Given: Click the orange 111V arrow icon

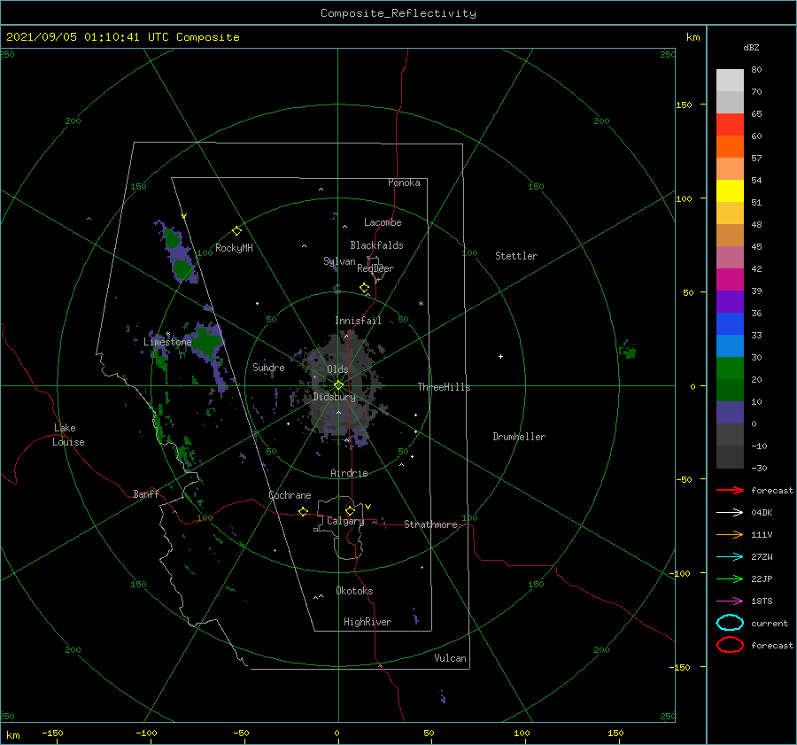Looking at the screenshot, I should [730, 534].
